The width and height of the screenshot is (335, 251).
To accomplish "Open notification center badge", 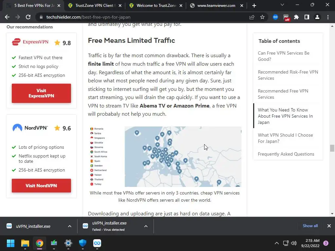I will [x=326, y=243].
